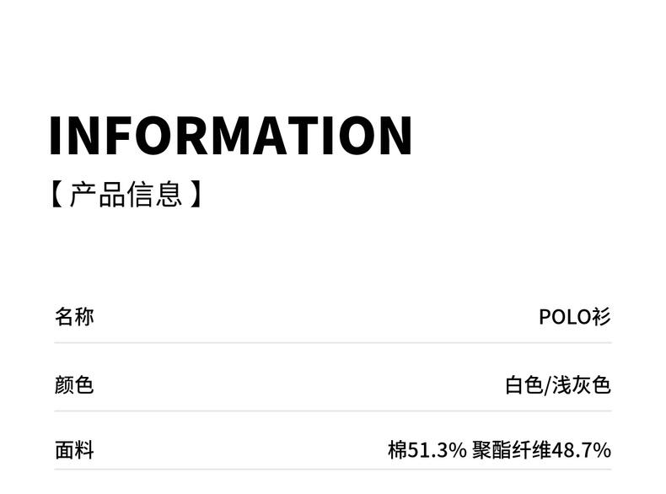Click the closing bracket after 产品信息
Image resolution: width=666 pixels, height=494 pixels.
(196, 195)
